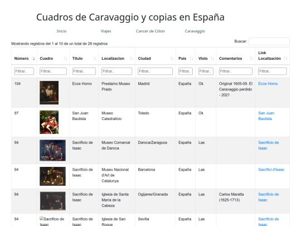Screen dimensions: 301x226
Task: Sort by Ciudad column sort icon
Action: pos(172,59)
